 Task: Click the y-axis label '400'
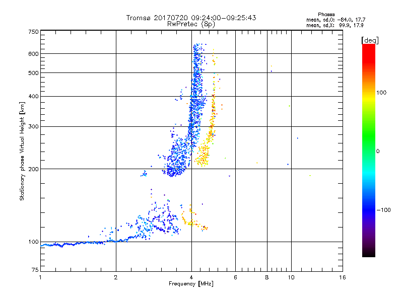(x=33, y=97)
